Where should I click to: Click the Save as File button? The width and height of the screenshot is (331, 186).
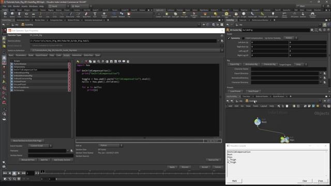[x=214, y=160]
